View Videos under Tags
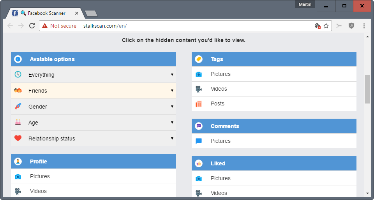374x200 pixels. coord(274,89)
